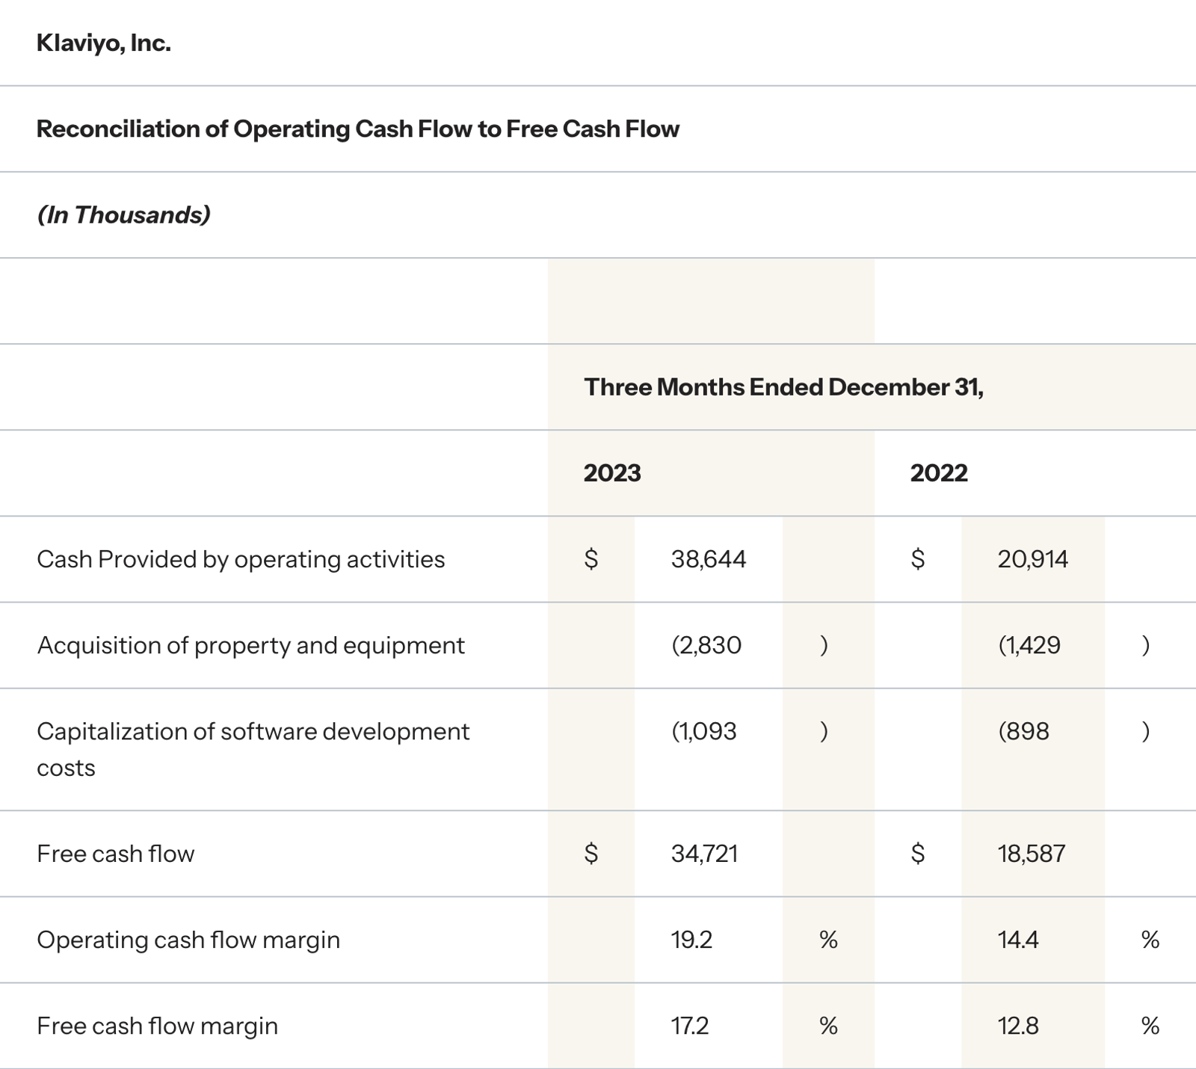This screenshot has height=1069, width=1196.
Task: Click the dollar sign before 20,914
Action: click(x=918, y=559)
